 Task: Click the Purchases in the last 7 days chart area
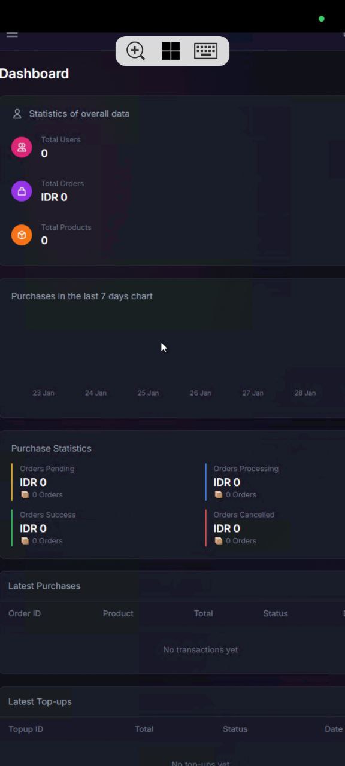coord(172,347)
